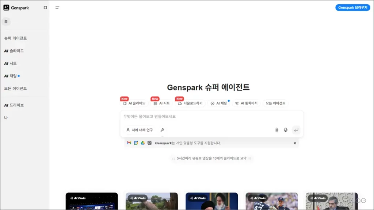Viewport: 374px width, 210px height.
Task: Open the tools wrench icon
Action: point(162,130)
